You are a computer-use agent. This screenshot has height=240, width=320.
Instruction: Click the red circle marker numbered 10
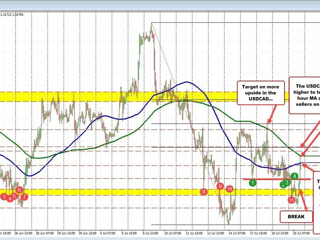pos(230,189)
